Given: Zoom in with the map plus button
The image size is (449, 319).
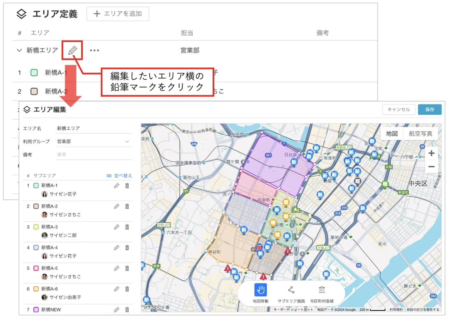Looking at the screenshot, I should coord(431,153).
